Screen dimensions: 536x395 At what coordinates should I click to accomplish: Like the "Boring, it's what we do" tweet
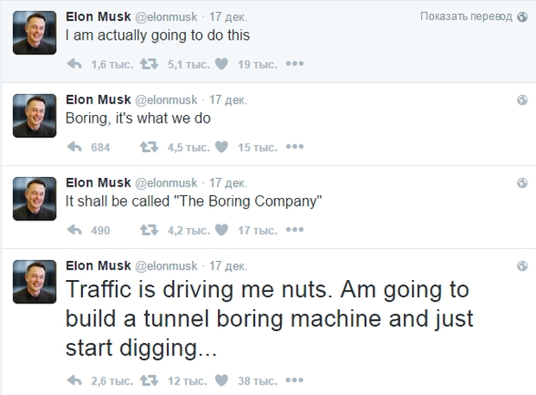click(x=220, y=147)
